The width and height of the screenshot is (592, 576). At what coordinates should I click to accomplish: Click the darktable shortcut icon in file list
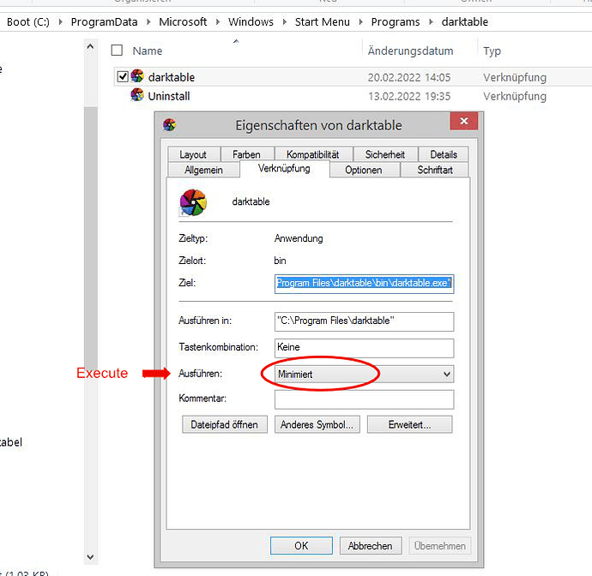coord(137,76)
